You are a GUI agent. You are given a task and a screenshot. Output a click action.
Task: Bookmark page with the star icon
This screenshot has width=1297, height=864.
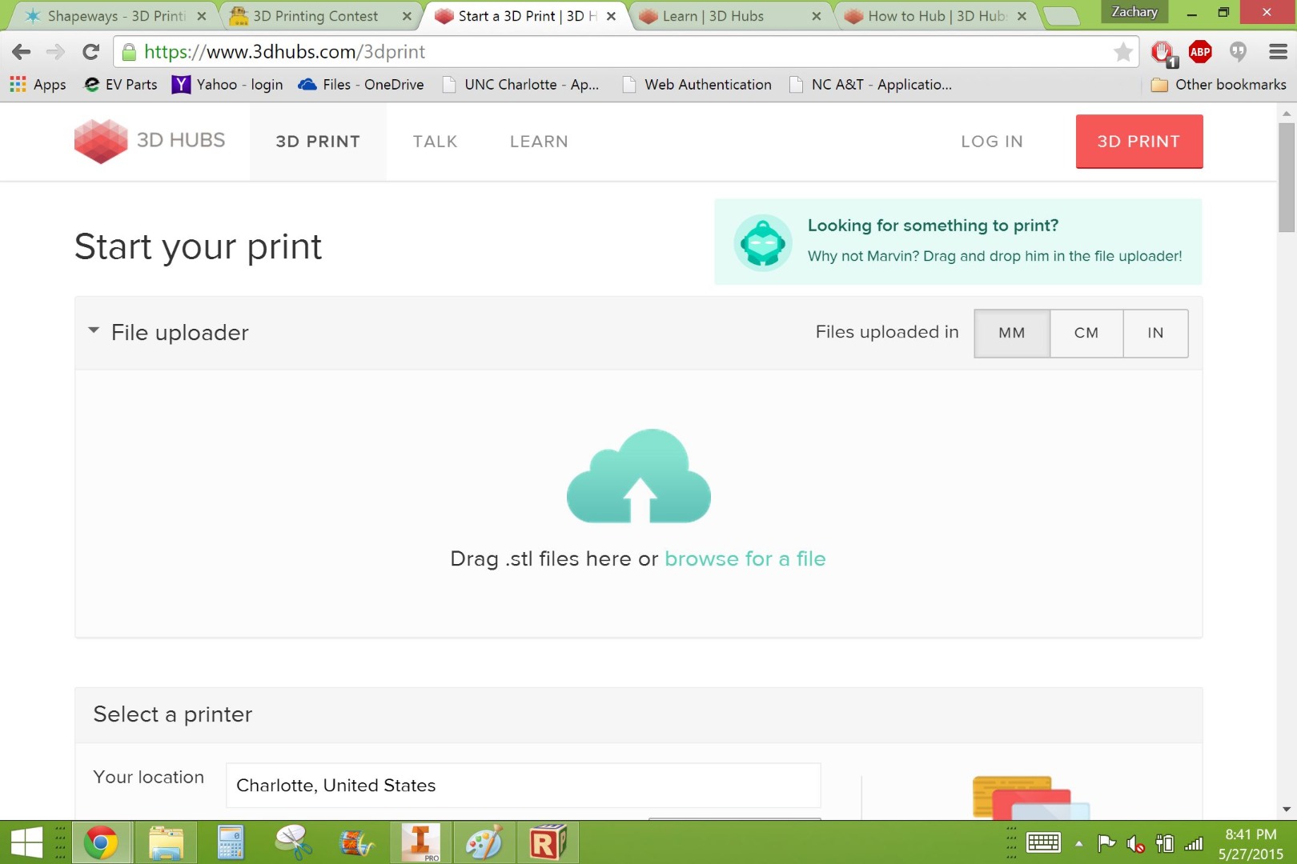[x=1123, y=52]
